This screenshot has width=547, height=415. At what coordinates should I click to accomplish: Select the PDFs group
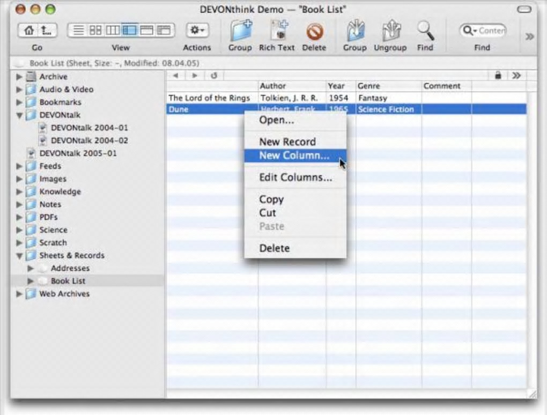point(48,217)
